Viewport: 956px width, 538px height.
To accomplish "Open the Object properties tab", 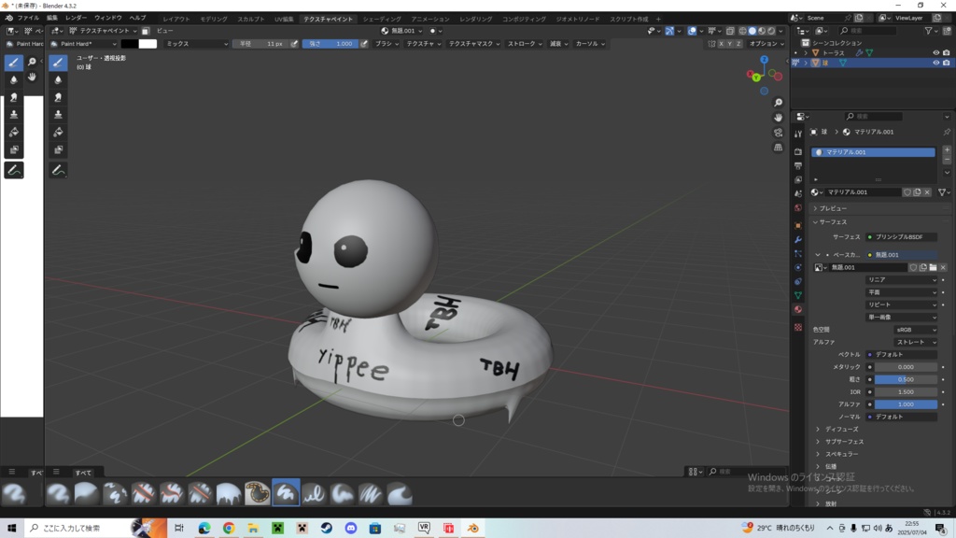I will click(x=798, y=226).
